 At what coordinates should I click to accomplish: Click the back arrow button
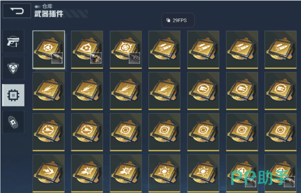click(17, 11)
